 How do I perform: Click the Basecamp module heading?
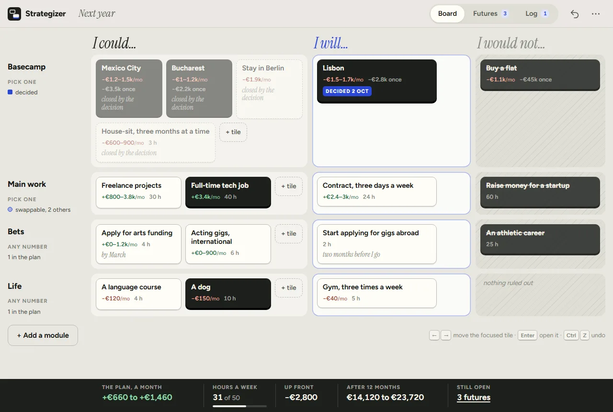click(27, 67)
